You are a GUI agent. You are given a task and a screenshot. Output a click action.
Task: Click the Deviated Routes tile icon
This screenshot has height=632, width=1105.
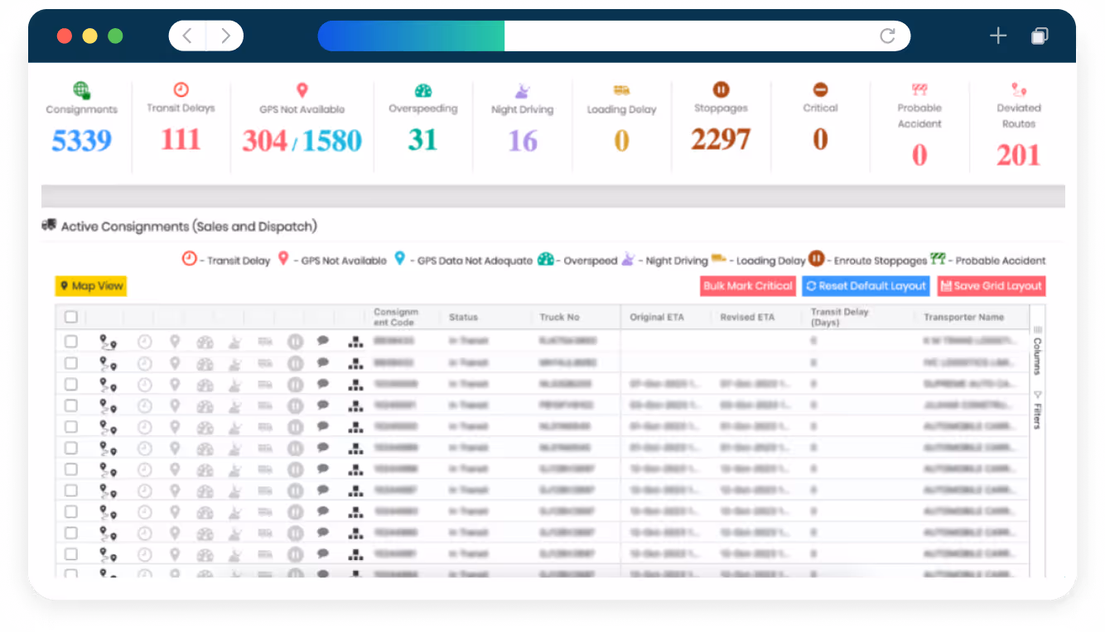click(x=1019, y=89)
